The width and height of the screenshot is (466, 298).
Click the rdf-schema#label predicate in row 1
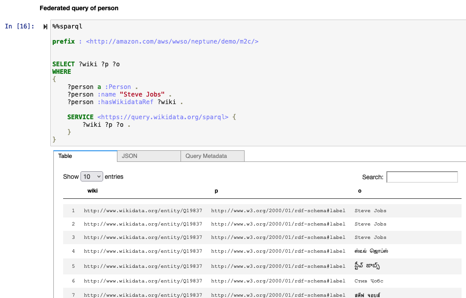click(x=279, y=210)
